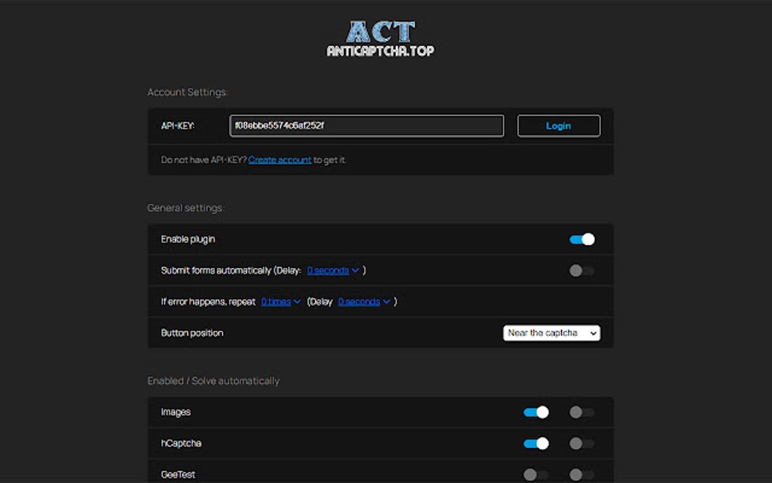Open the submit delay '0 seconds' dropdown

pyautogui.click(x=332, y=270)
